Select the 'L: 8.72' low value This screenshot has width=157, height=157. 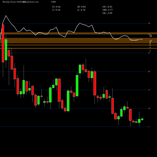pyautogui.click(x=81, y=10)
